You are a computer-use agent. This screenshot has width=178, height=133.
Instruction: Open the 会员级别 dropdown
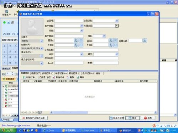click(x=117, y=21)
